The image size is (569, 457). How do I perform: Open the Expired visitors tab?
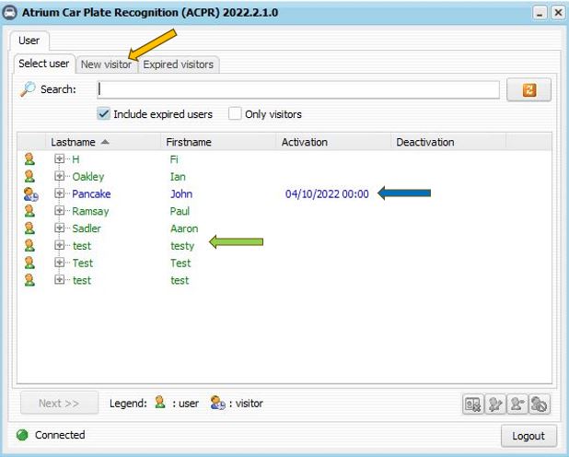(179, 64)
